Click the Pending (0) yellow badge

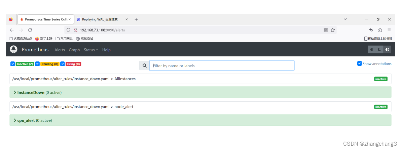click(x=50, y=64)
